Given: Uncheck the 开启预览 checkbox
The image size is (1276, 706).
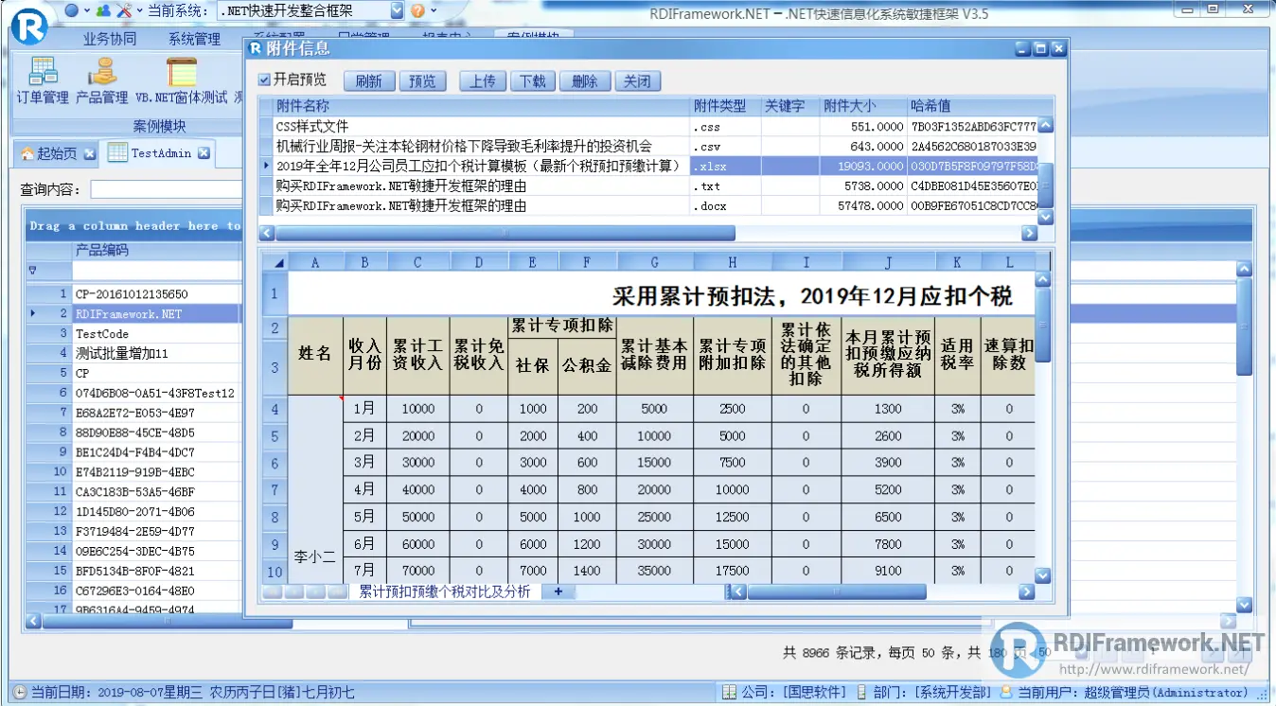Looking at the screenshot, I should click(x=264, y=80).
